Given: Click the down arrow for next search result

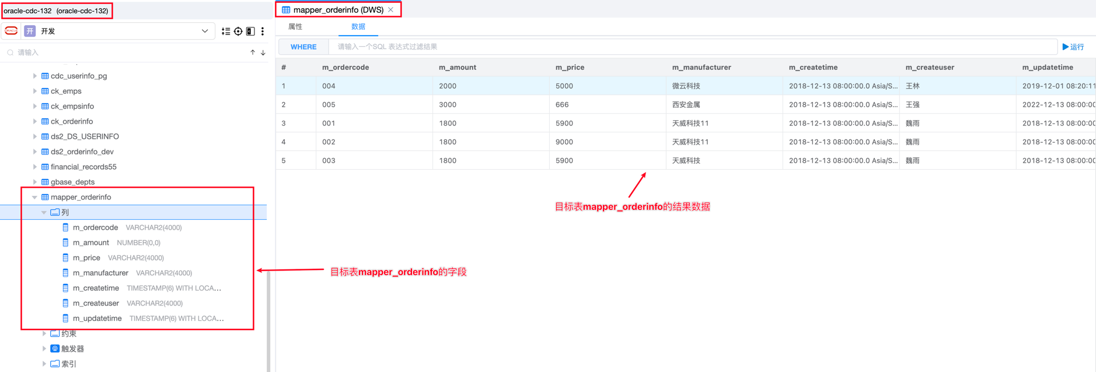Looking at the screenshot, I should click(x=263, y=52).
